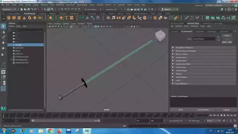Click the Select button in Attribute Editor
This screenshot has width=238, height=134.
pos(181,110)
